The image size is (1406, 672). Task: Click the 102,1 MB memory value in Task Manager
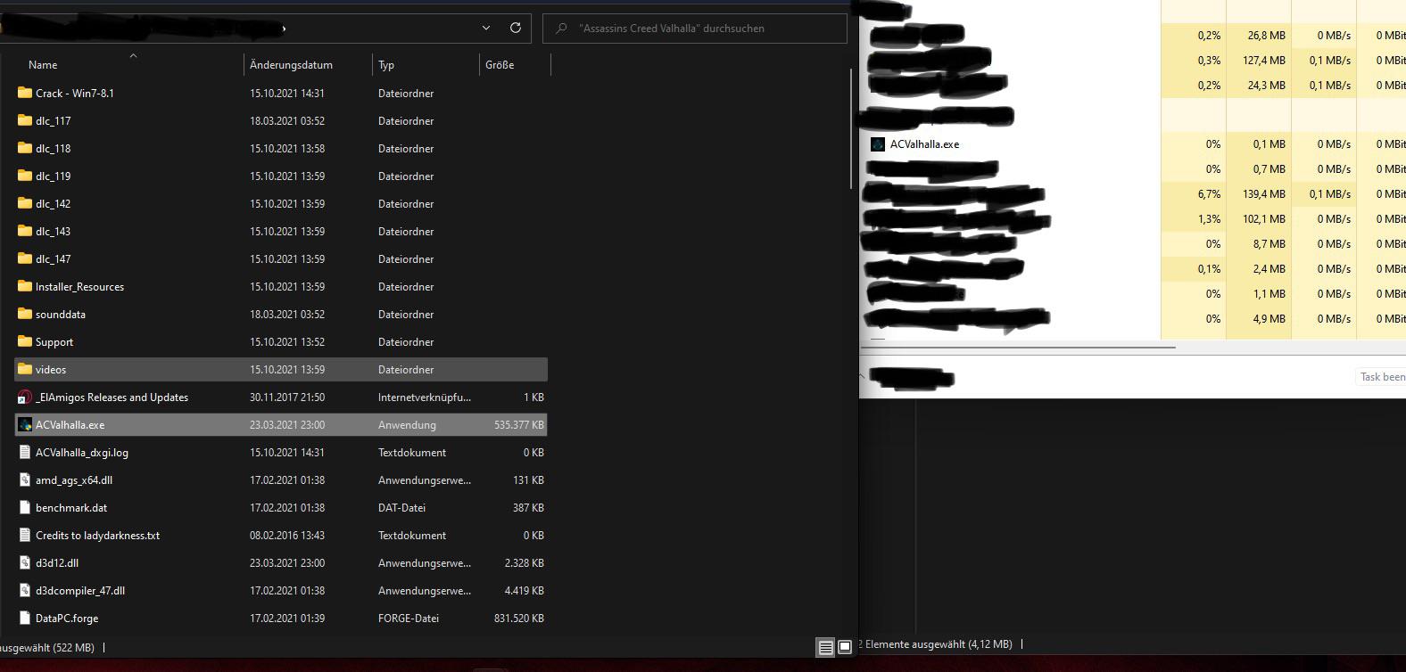(x=1263, y=219)
